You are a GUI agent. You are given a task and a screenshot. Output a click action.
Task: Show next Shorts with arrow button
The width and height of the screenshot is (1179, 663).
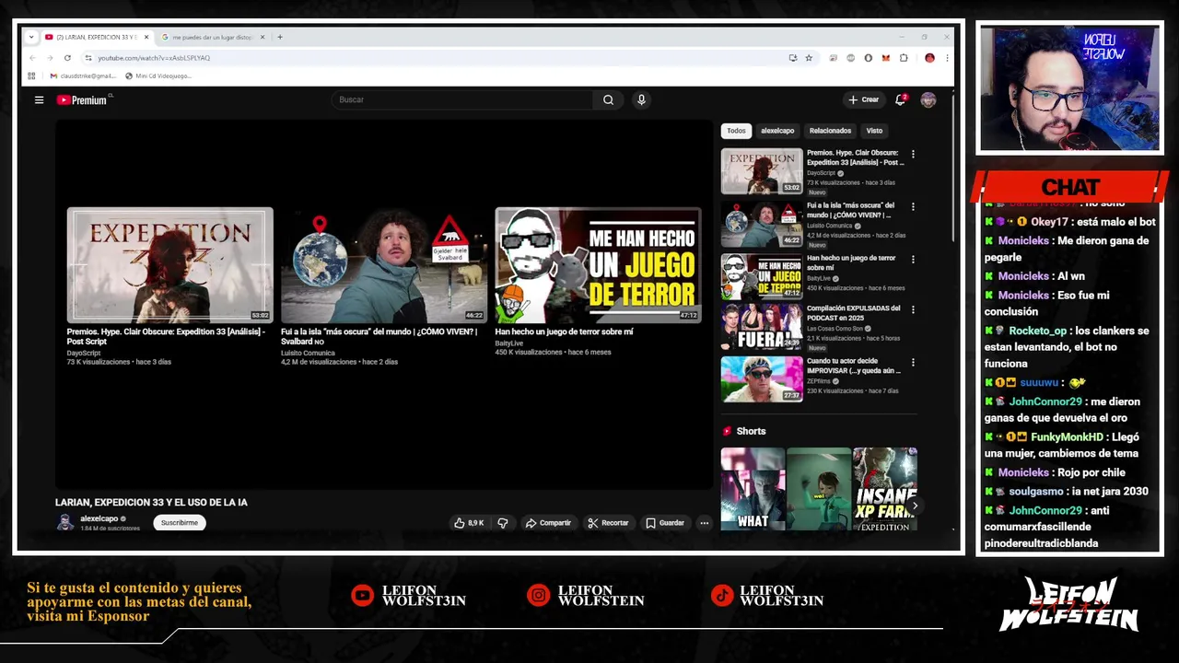[914, 506]
